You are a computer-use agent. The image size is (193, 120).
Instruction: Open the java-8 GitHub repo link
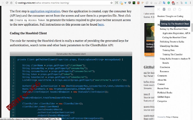147,94
